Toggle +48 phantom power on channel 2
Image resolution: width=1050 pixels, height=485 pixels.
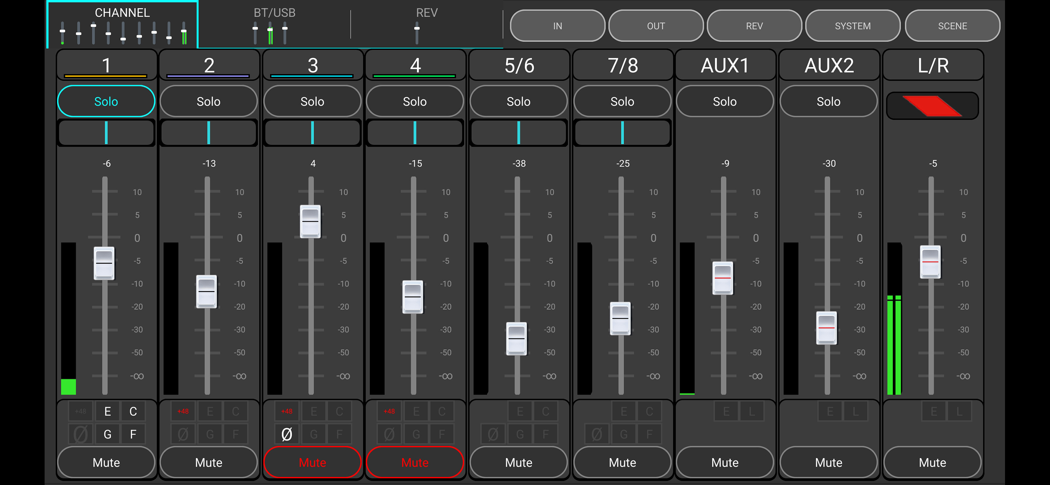183,411
